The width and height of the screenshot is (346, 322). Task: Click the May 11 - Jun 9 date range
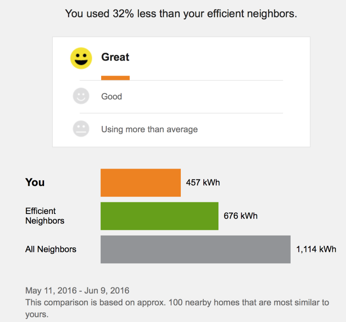pyautogui.click(x=77, y=290)
